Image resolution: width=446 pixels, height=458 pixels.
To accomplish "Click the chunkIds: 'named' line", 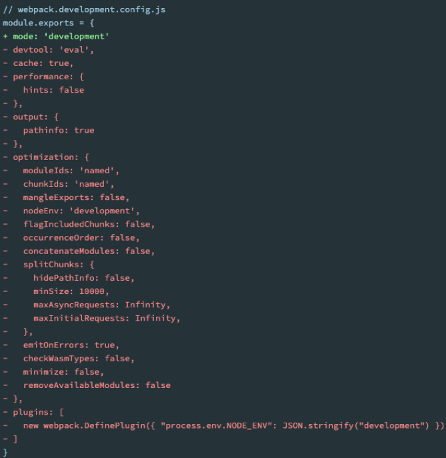I will (x=69, y=184).
